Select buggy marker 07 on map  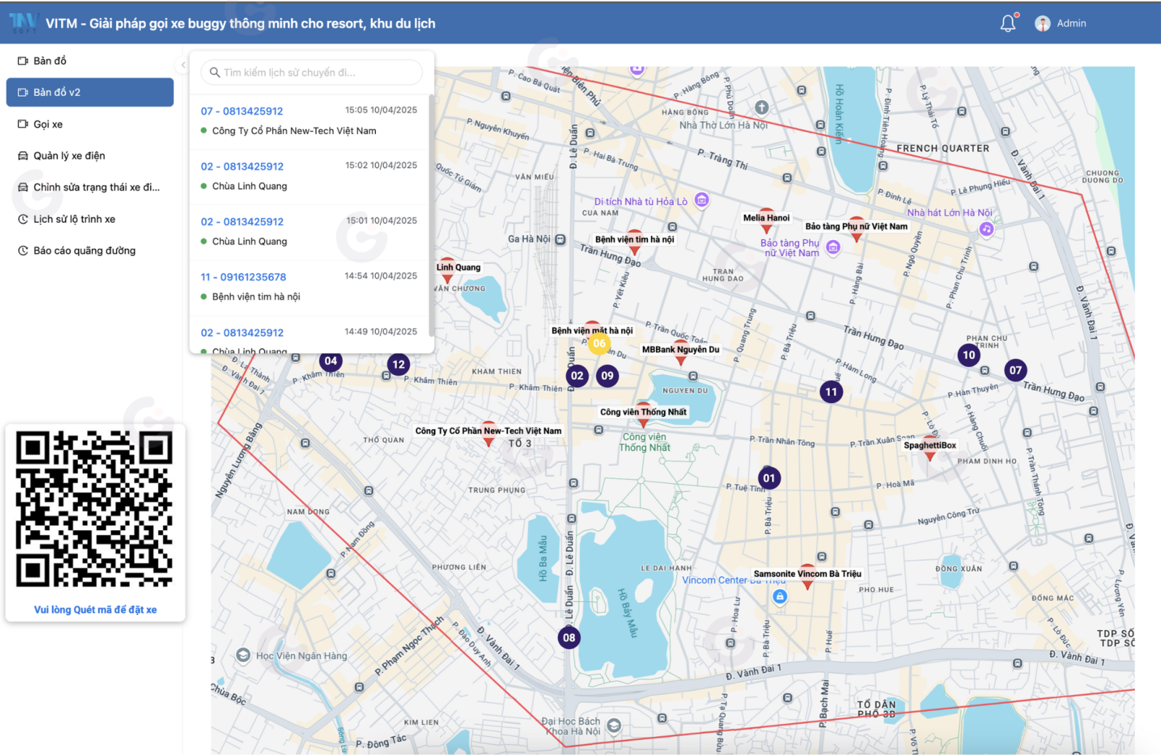tap(1015, 370)
